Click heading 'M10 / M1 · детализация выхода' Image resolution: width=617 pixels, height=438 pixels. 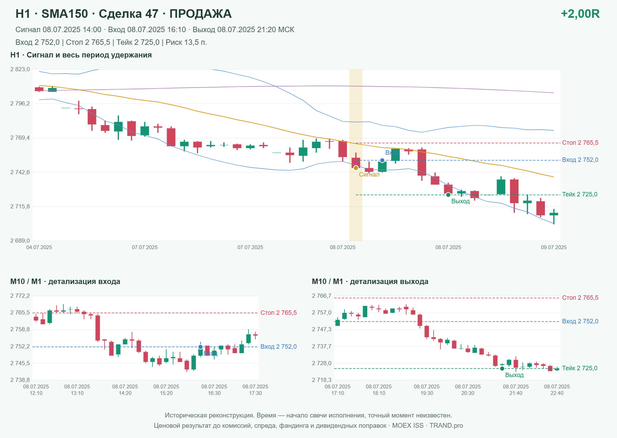[x=370, y=282]
